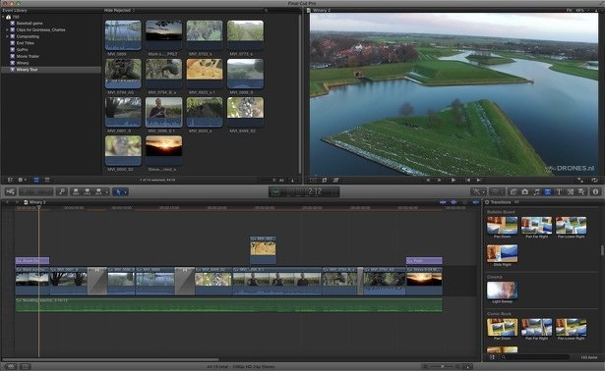Image resolution: width=605 pixels, height=371 pixels.
Task: Open the Keyword Editor key icon
Action: tap(61, 191)
